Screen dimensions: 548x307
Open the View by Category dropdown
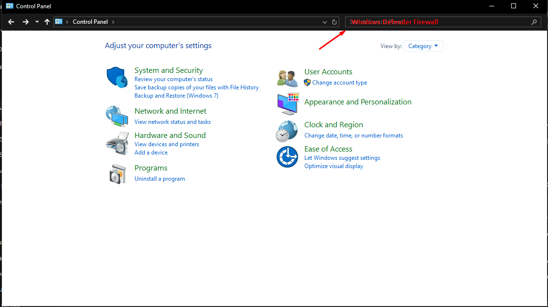[423, 46]
